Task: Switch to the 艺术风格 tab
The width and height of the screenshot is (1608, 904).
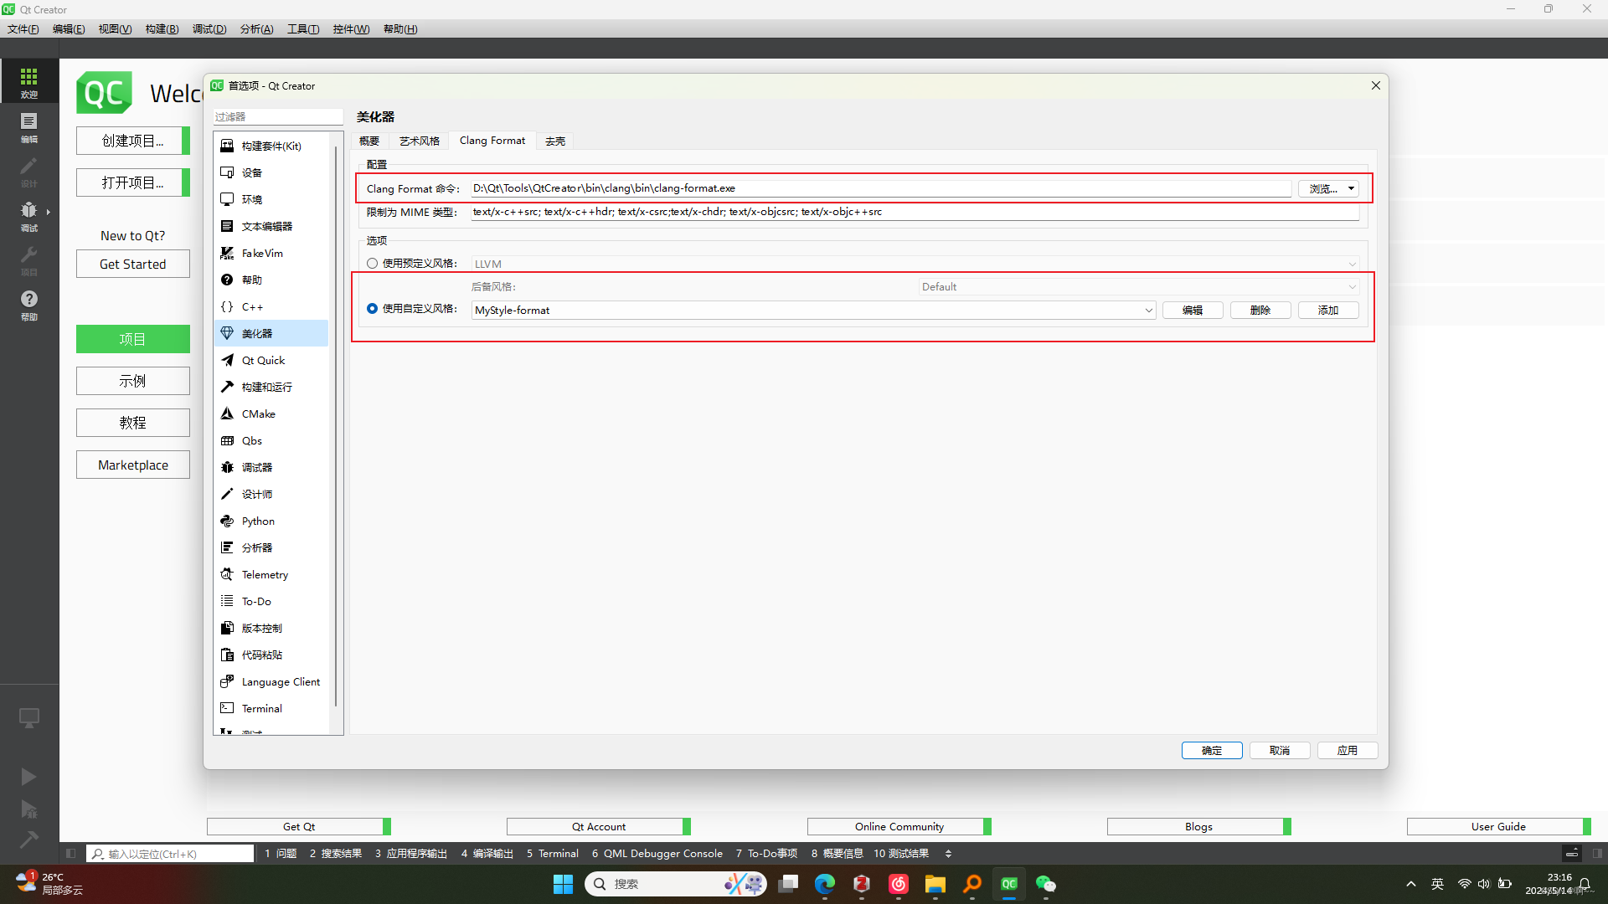Action: tap(419, 141)
